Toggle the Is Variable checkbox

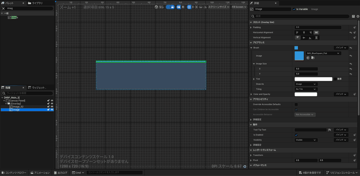coord(294,9)
